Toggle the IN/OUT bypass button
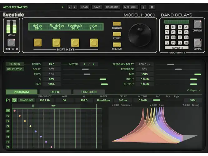The width and height of the screenshot is (208, 156). click(x=12, y=42)
